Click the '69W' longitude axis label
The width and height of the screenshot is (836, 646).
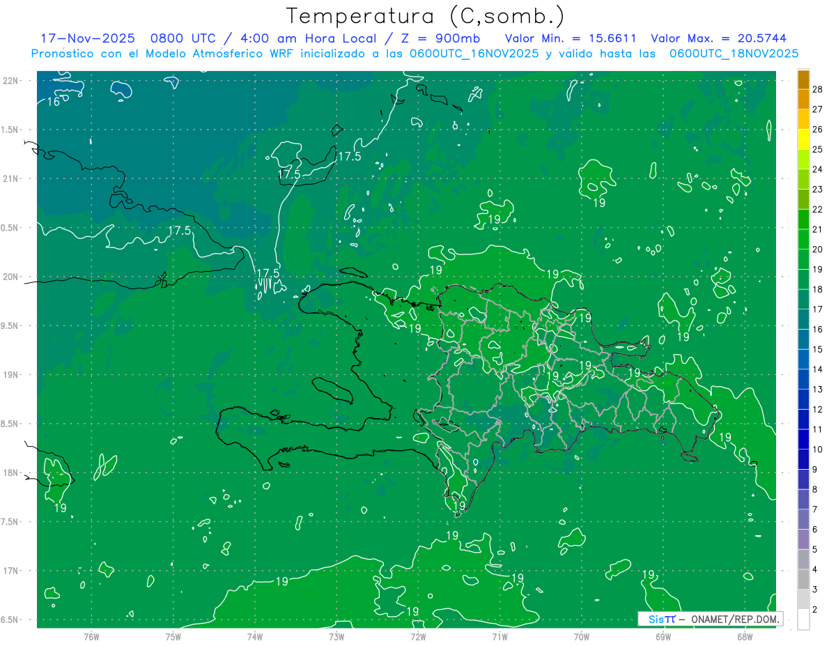click(663, 636)
